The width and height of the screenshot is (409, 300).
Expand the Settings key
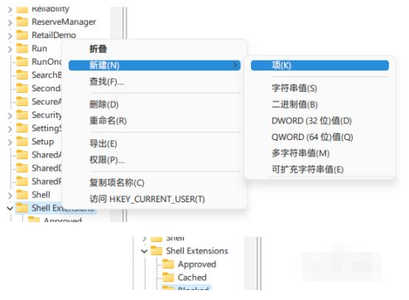coord(10,129)
